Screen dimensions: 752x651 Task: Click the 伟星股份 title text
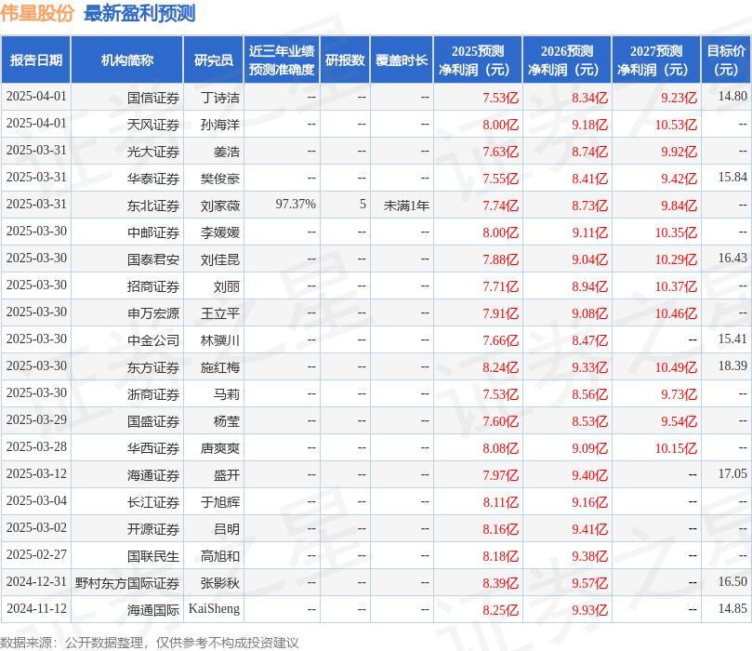37,13
